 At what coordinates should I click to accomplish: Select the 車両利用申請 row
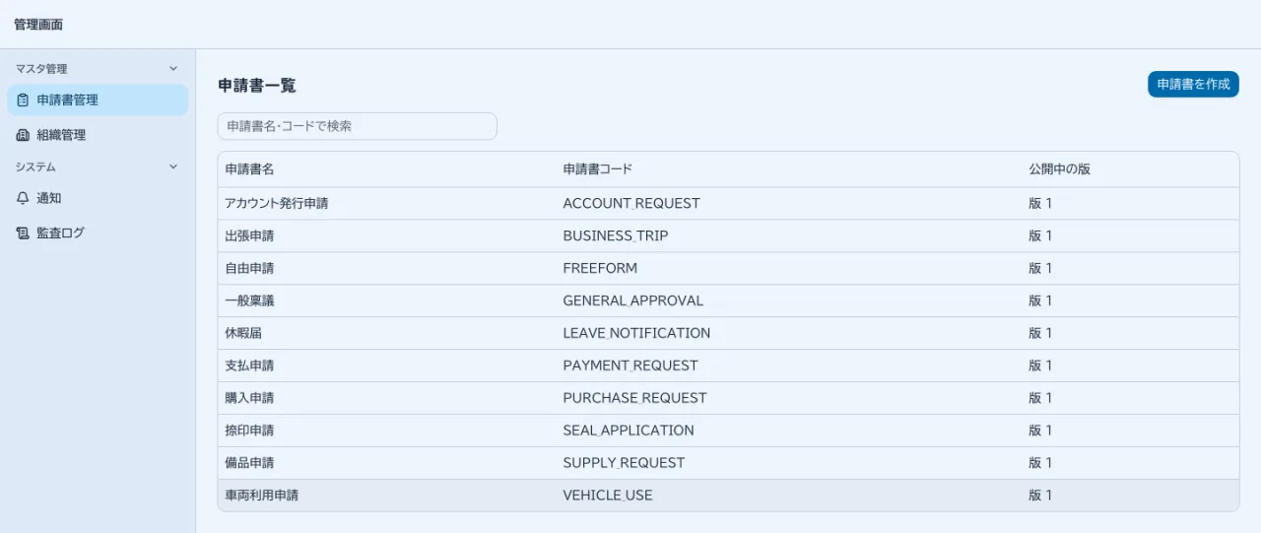(x=728, y=496)
